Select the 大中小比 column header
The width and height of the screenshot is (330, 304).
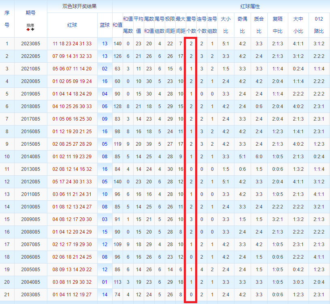point(298,25)
